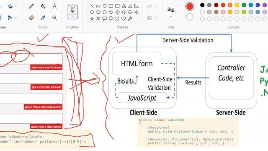Image resolution: width=268 pixels, height=151 pixels.
Task: Pick the lime green colour swatch
Action: (x=244, y=12)
